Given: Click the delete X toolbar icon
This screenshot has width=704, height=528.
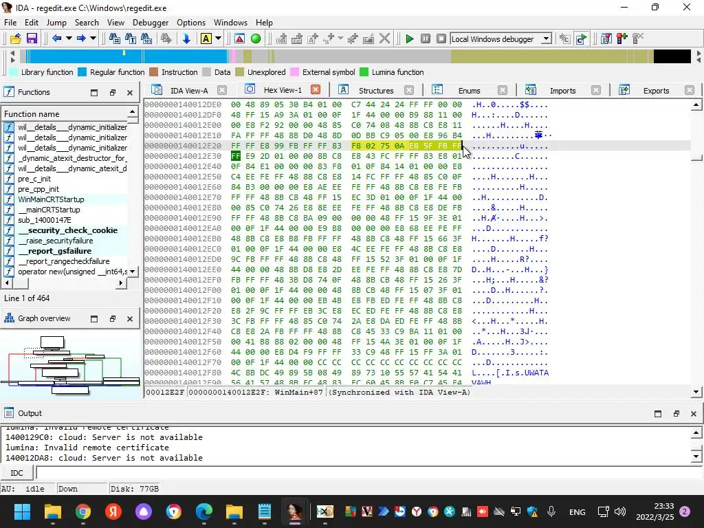Looking at the screenshot, I should point(384,38).
